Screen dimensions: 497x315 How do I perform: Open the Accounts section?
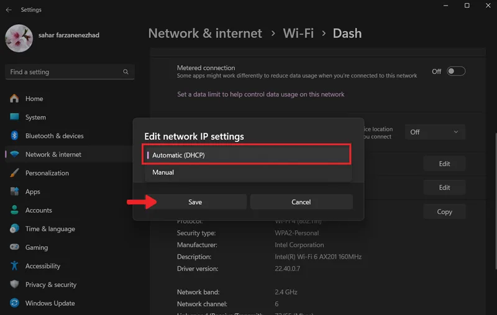(x=39, y=210)
